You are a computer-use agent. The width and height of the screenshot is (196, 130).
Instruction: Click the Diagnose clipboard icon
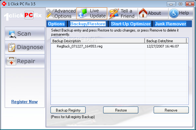click(x=12, y=47)
